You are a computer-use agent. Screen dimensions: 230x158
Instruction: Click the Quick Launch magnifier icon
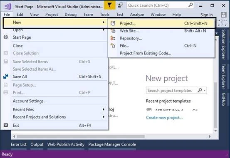click(190, 5)
